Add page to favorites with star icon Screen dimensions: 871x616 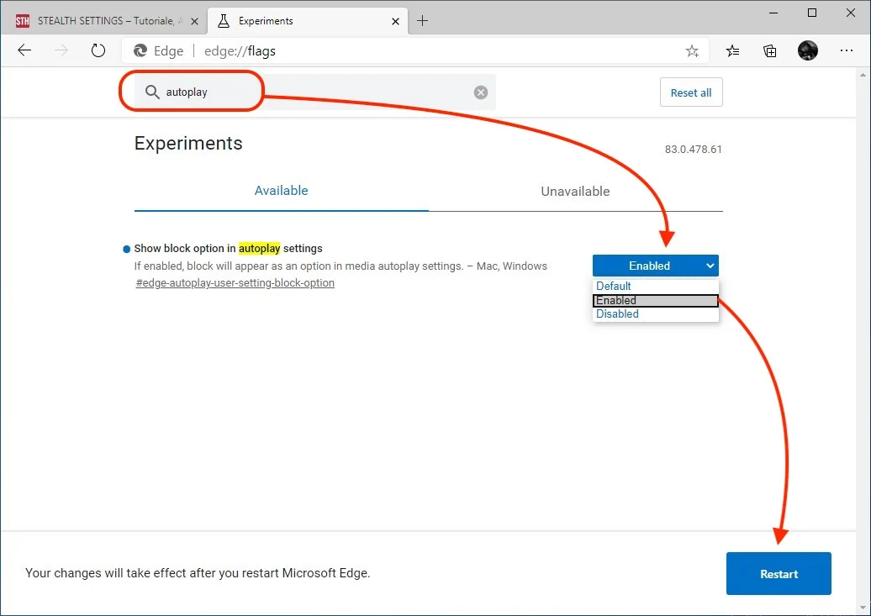(x=692, y=51)
